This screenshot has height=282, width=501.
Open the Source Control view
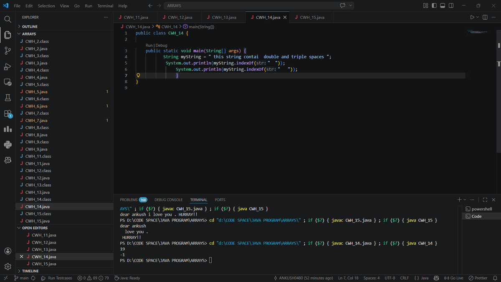pyautogui.click(x=8, y=51)
